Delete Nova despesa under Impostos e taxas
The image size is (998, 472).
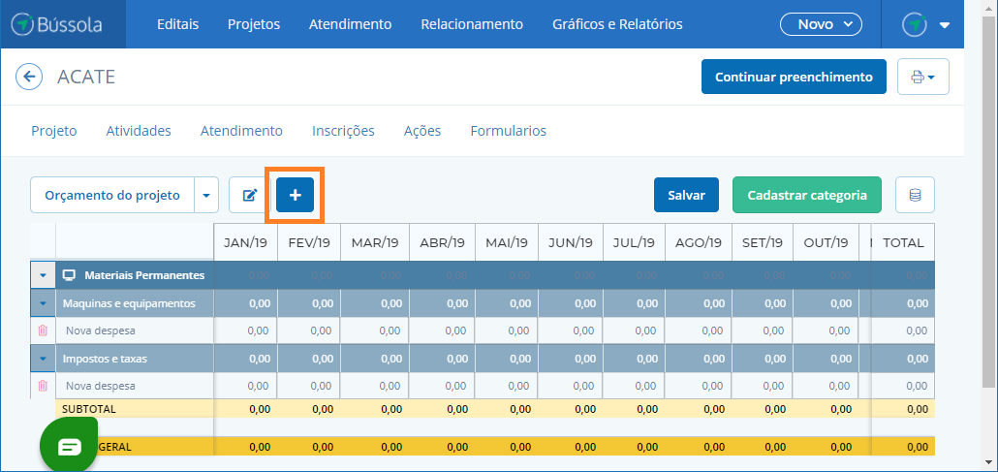(43, 386)
